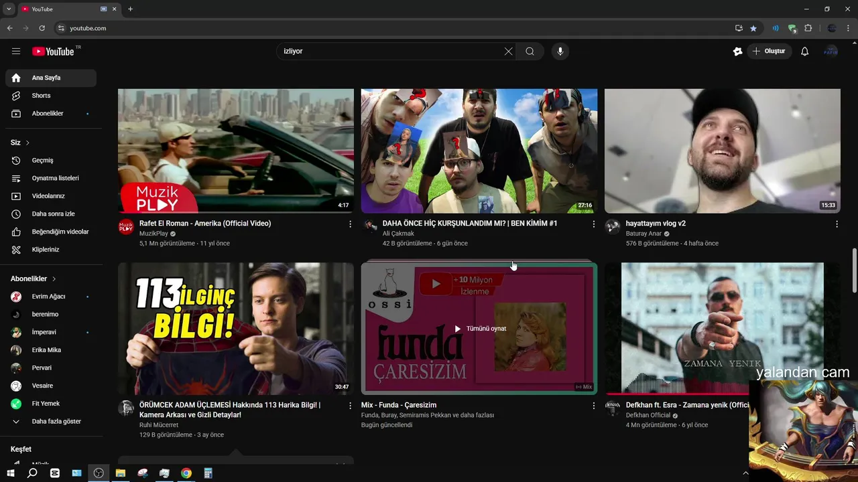This screenshot has height=482, width=858.
Task: Open Oynatma listeleri
Action: click(x=51, y=178)
